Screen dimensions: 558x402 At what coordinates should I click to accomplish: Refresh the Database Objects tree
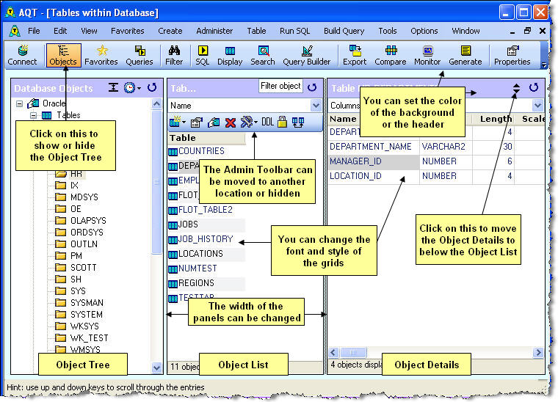pos(152,87)
